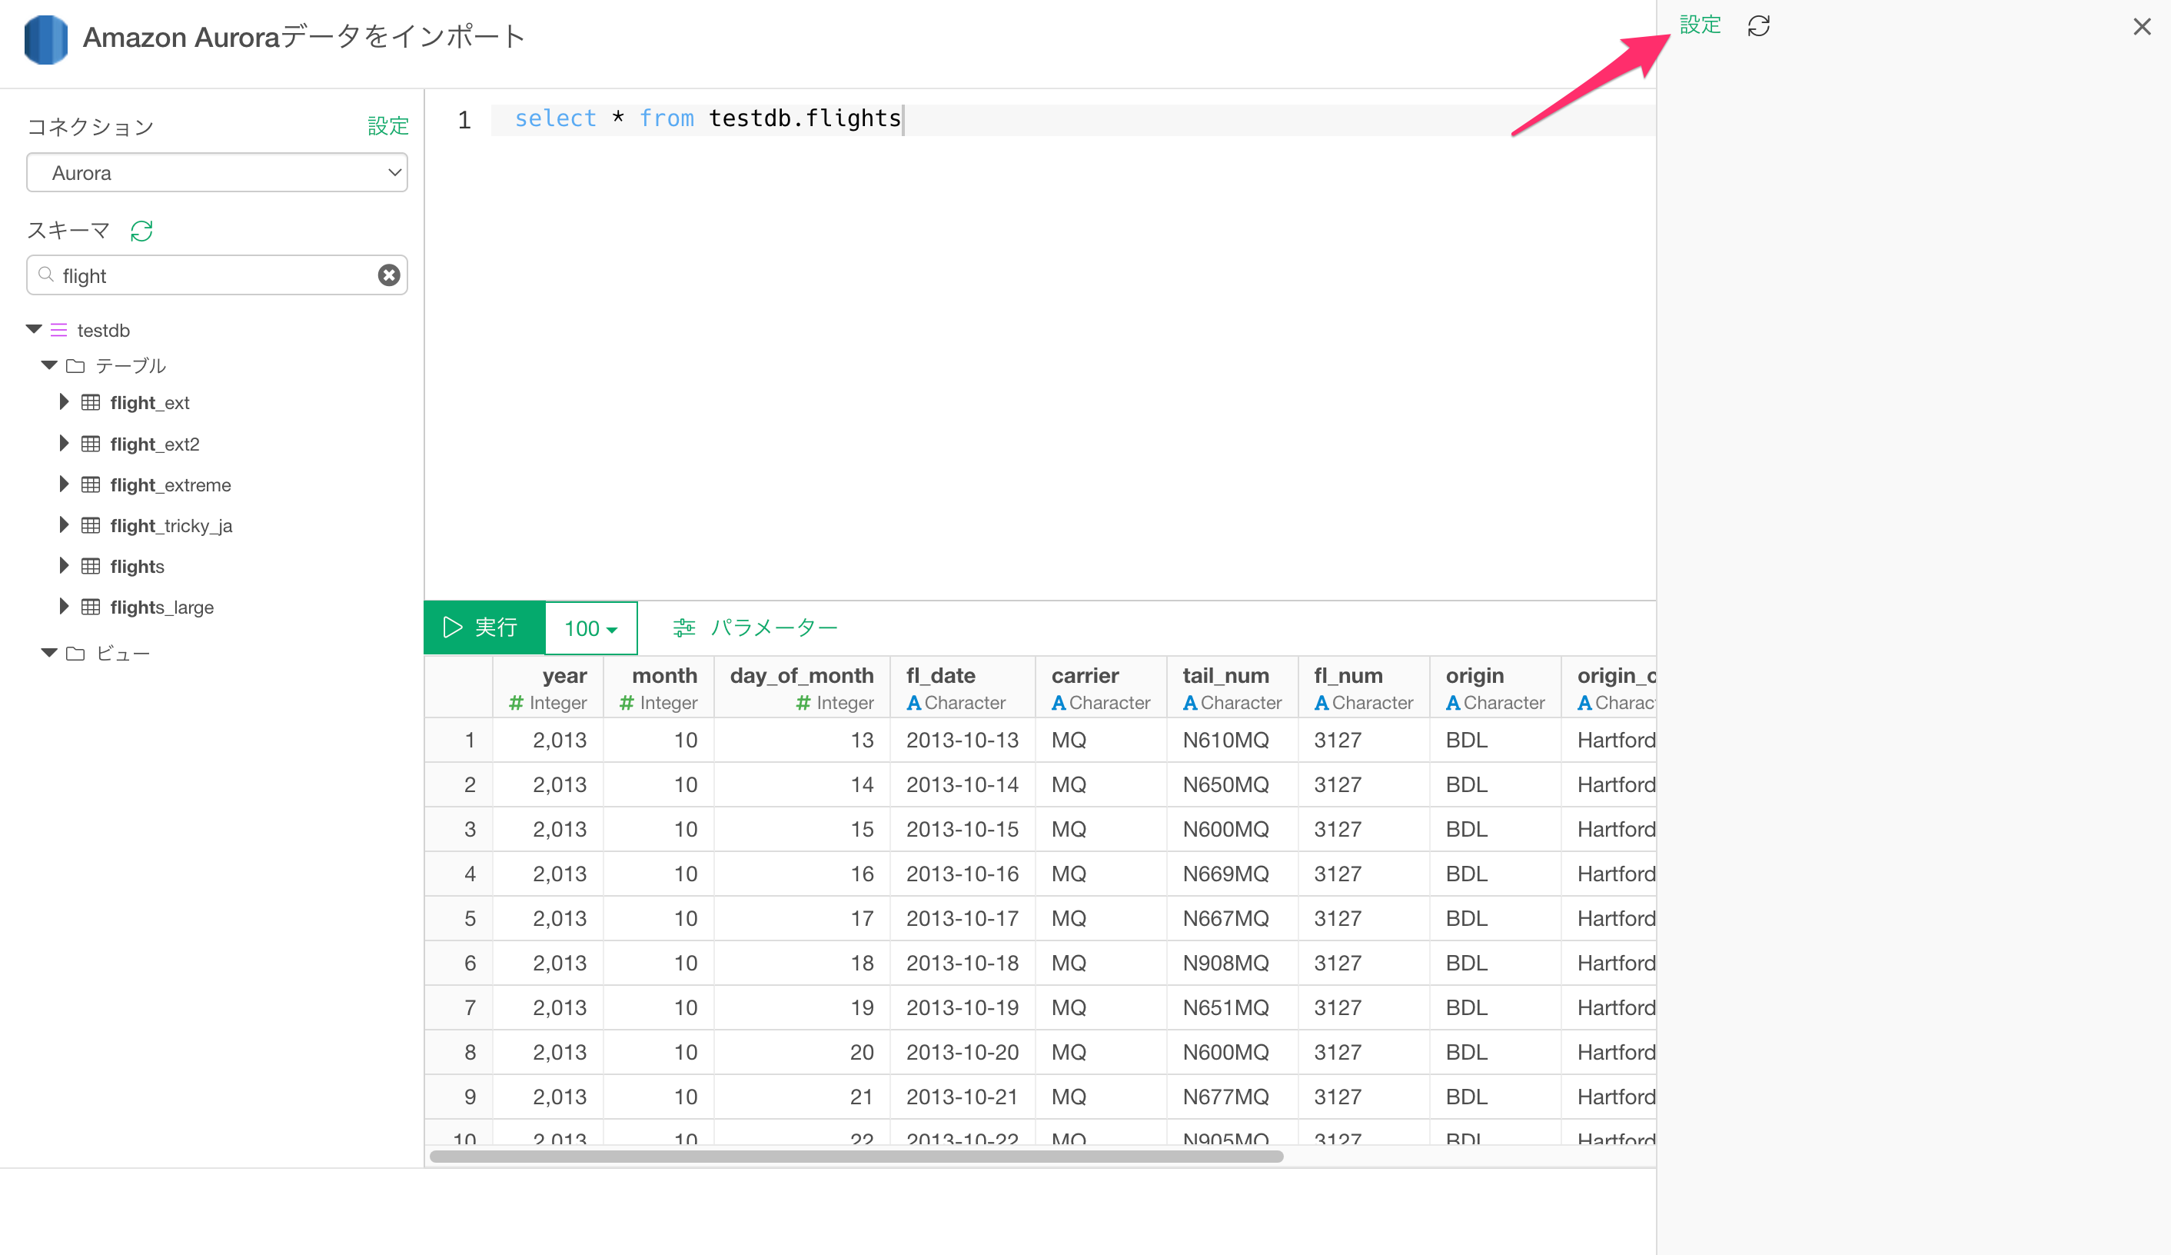Click row number 5 in results
This screenshot has height=1255, width=2171.
point(459,918)
